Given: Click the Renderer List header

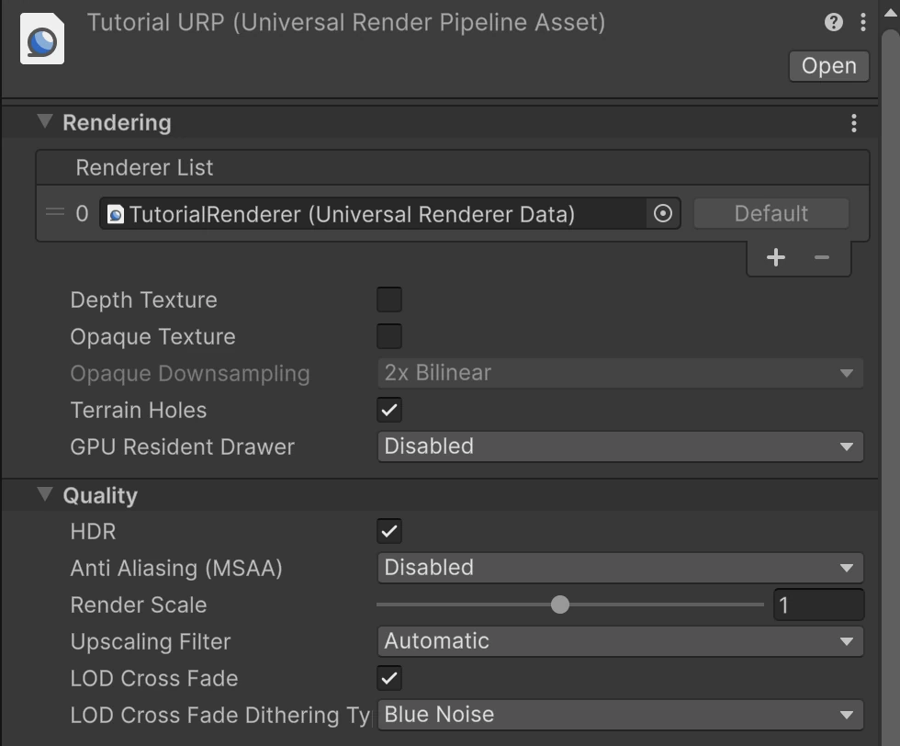Looking at the screenshot, I should coord(452,168).
